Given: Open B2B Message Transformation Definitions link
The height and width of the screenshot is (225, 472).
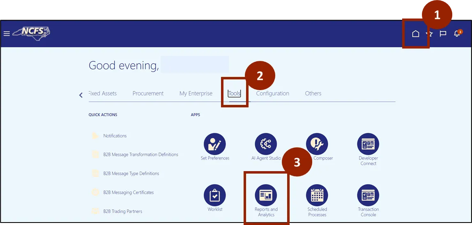Looking at the screenshot, I should click(140, 154).
